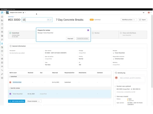Open the Members people icon in the sidebar
The width and height of the screenshot is (153, 114).
(x=2, y=67)
